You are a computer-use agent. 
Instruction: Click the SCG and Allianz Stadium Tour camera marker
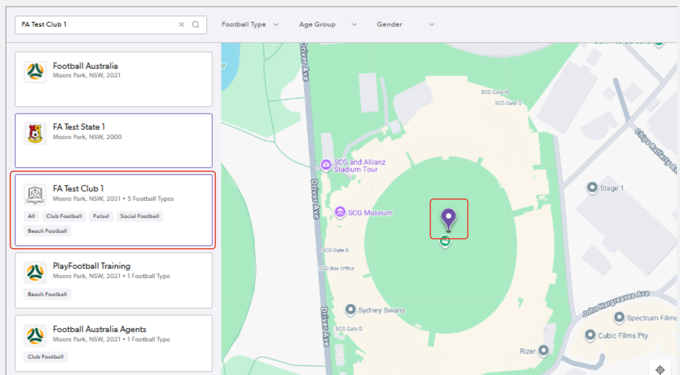[326, 165]
